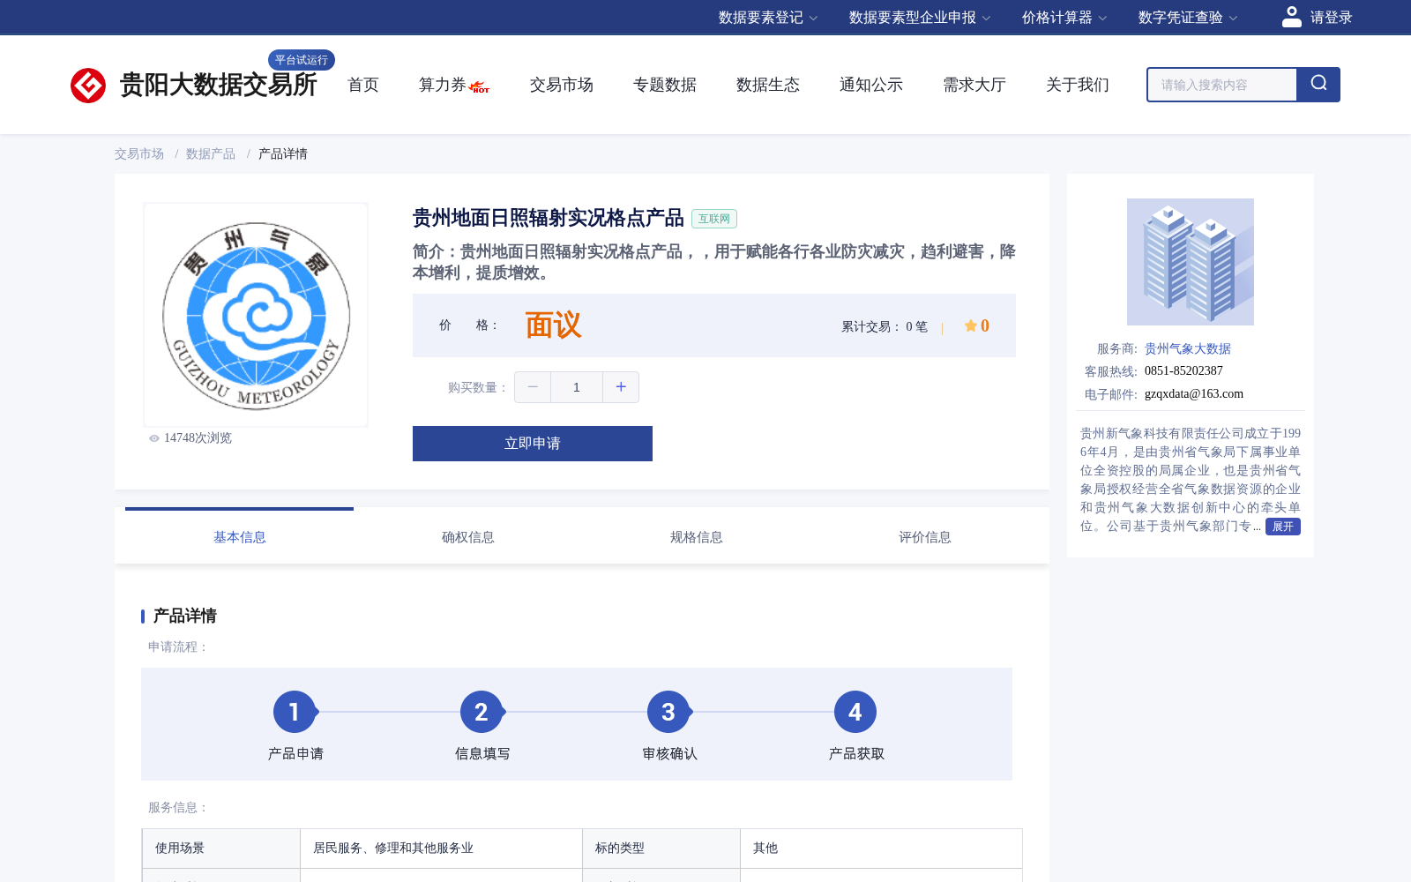Click step 3 circle 审核确认
Viewport: 1411px width, 882px height.
(668, 712)
